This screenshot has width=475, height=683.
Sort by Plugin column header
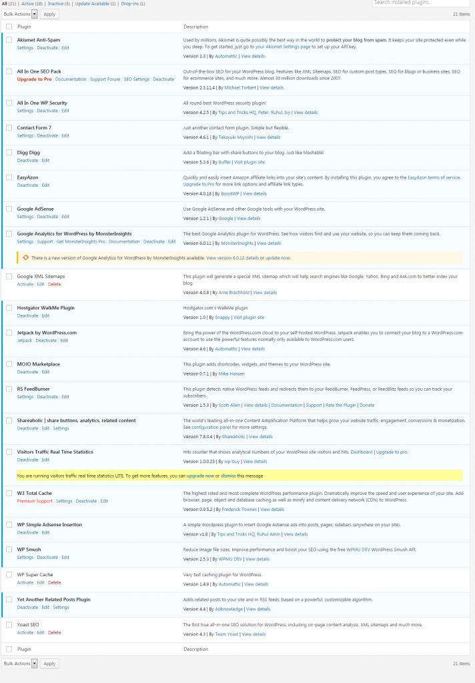coord(24,27)
